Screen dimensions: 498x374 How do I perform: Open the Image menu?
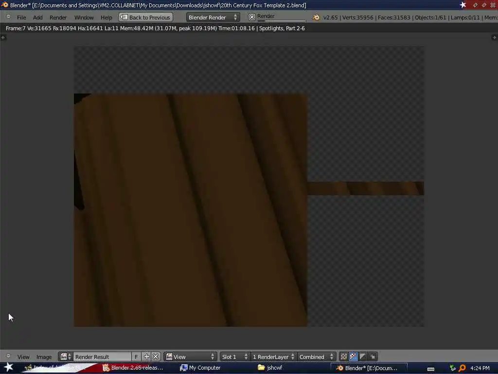[44, 357]
